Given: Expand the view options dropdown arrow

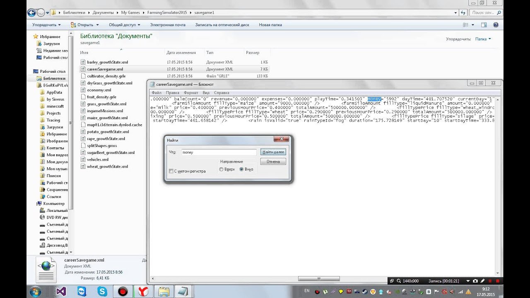Looking at the screenshot, I should [473, 25].
